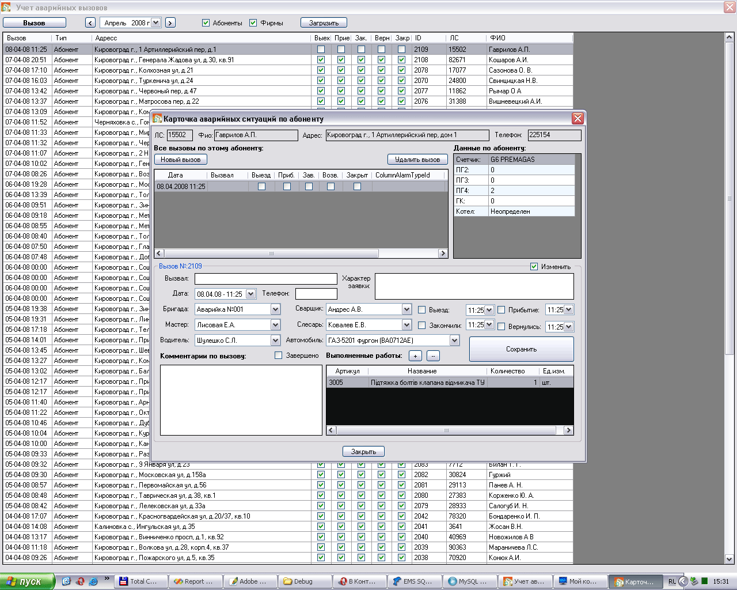Open the Debug folder taskbar item

pos(305,581)
